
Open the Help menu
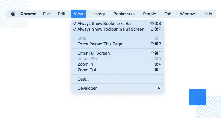[x=208, y=14]
